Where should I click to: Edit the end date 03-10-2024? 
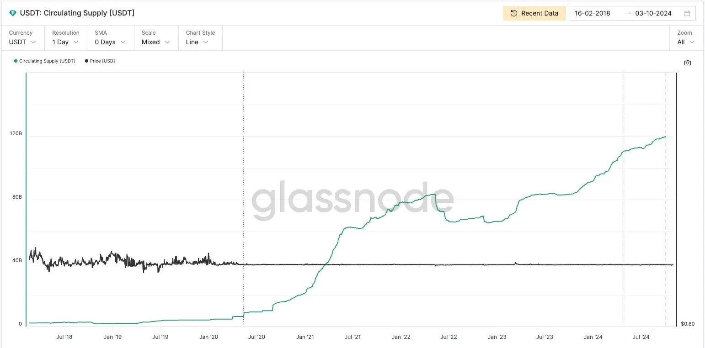click(x=653, y=13)
